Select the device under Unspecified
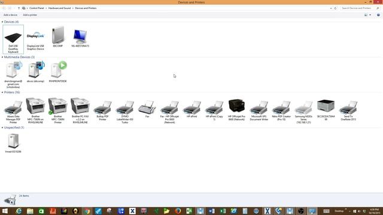This screenshot has height=215, width=383. point(13,143)
